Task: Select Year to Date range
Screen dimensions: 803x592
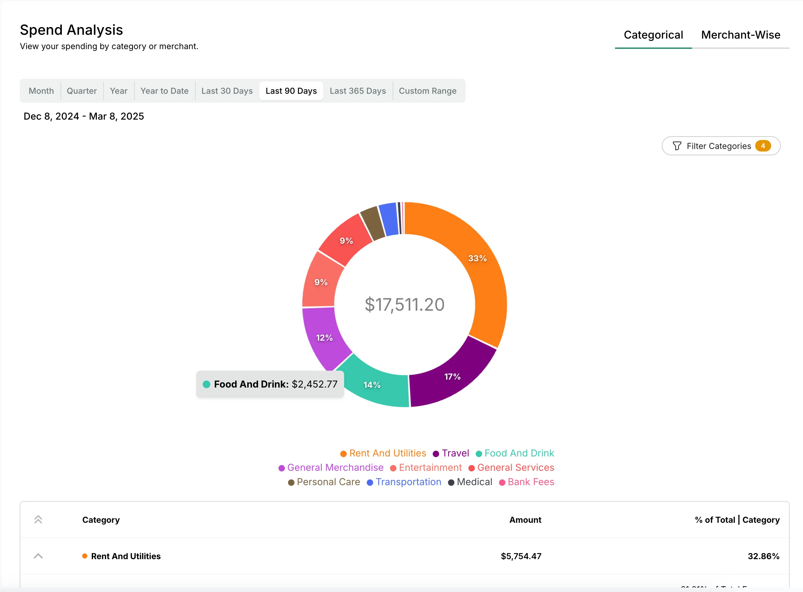Action: pyautogui.click(x=164, y=91)
